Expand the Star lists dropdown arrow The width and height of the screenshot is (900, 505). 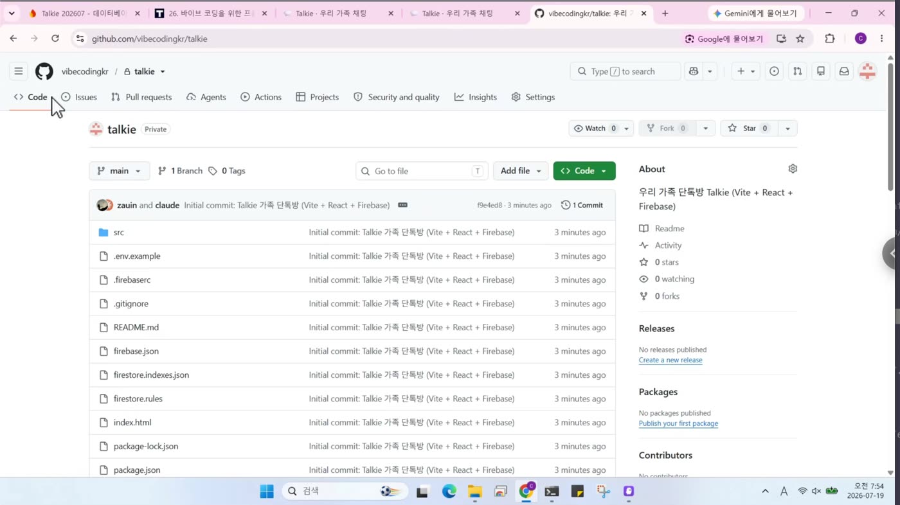pos(788,128)
